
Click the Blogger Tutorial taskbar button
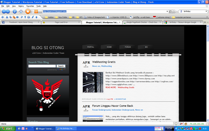(x=45, y=129)
